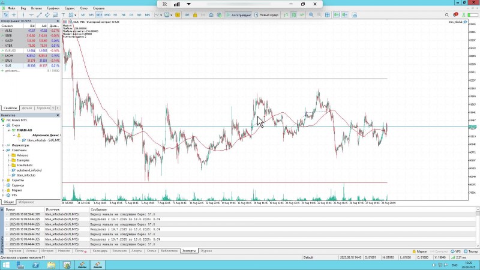Click the cloud VPS toolbar icon
Viewport: 480px width, 270px height.
211,14
